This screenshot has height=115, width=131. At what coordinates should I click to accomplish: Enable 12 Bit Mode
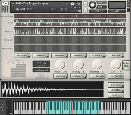116,90
